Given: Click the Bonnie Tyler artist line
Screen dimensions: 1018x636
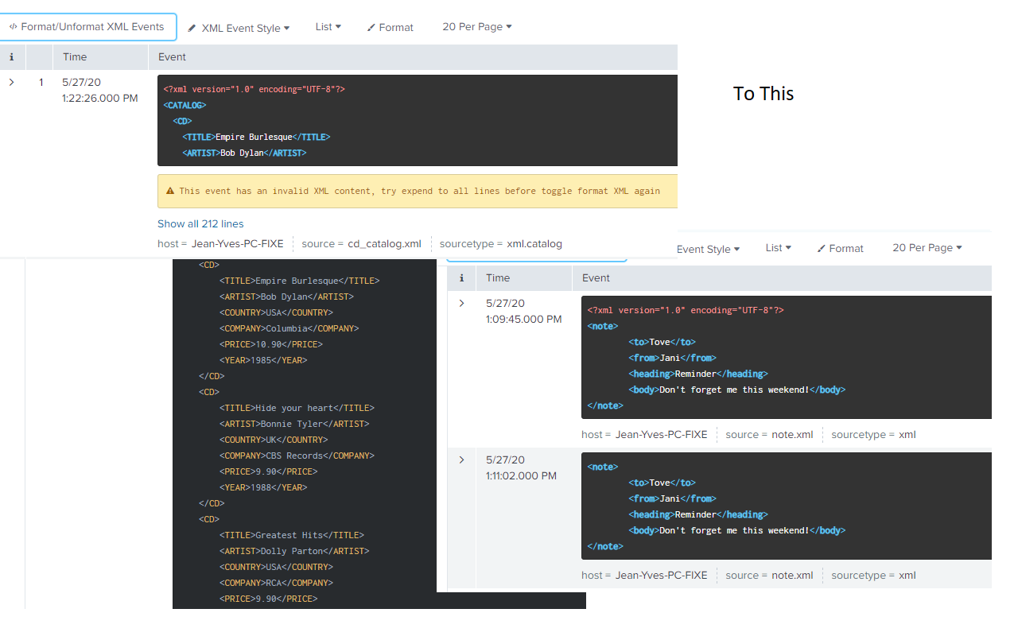Looking at the screenshot, I should tap(294, 424).
